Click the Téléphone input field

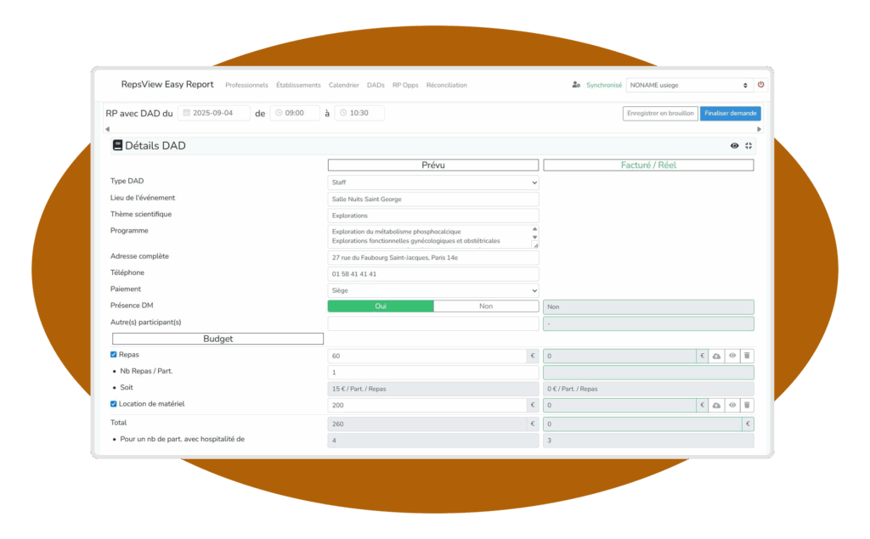pyautogui.click(x=433, y=274)
